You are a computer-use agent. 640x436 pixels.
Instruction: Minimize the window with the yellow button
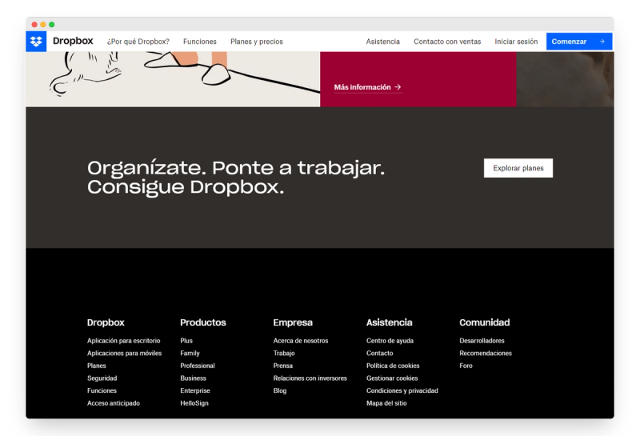(x=43, y=25)
